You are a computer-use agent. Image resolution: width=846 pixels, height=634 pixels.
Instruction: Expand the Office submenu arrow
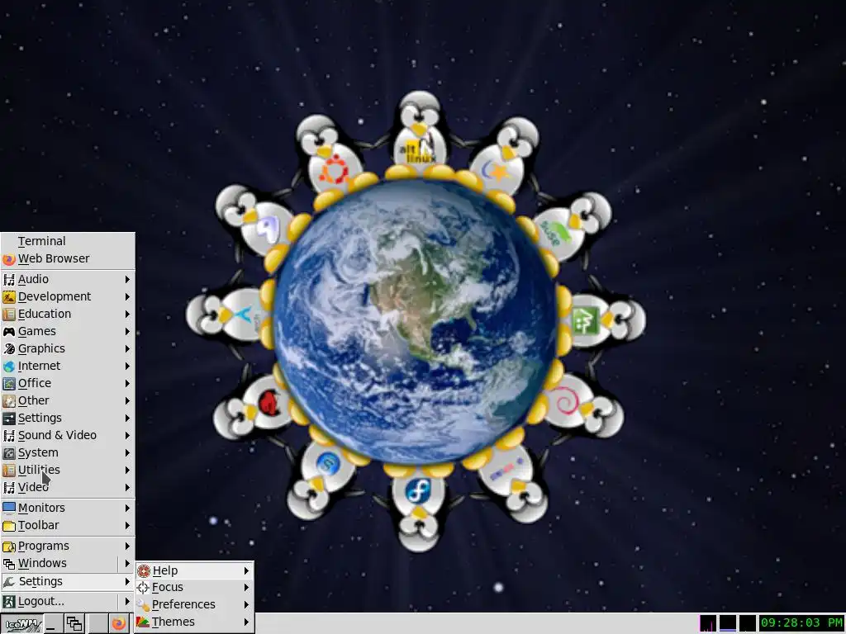[127, 383]
